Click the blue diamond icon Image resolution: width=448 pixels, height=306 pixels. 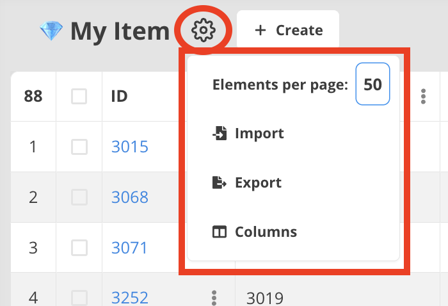pos(51,31)
